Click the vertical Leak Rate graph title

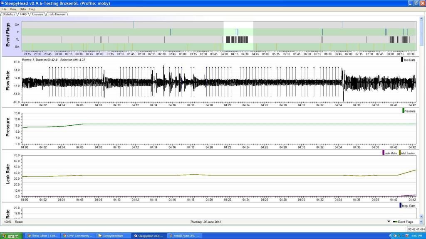point(8,174)
